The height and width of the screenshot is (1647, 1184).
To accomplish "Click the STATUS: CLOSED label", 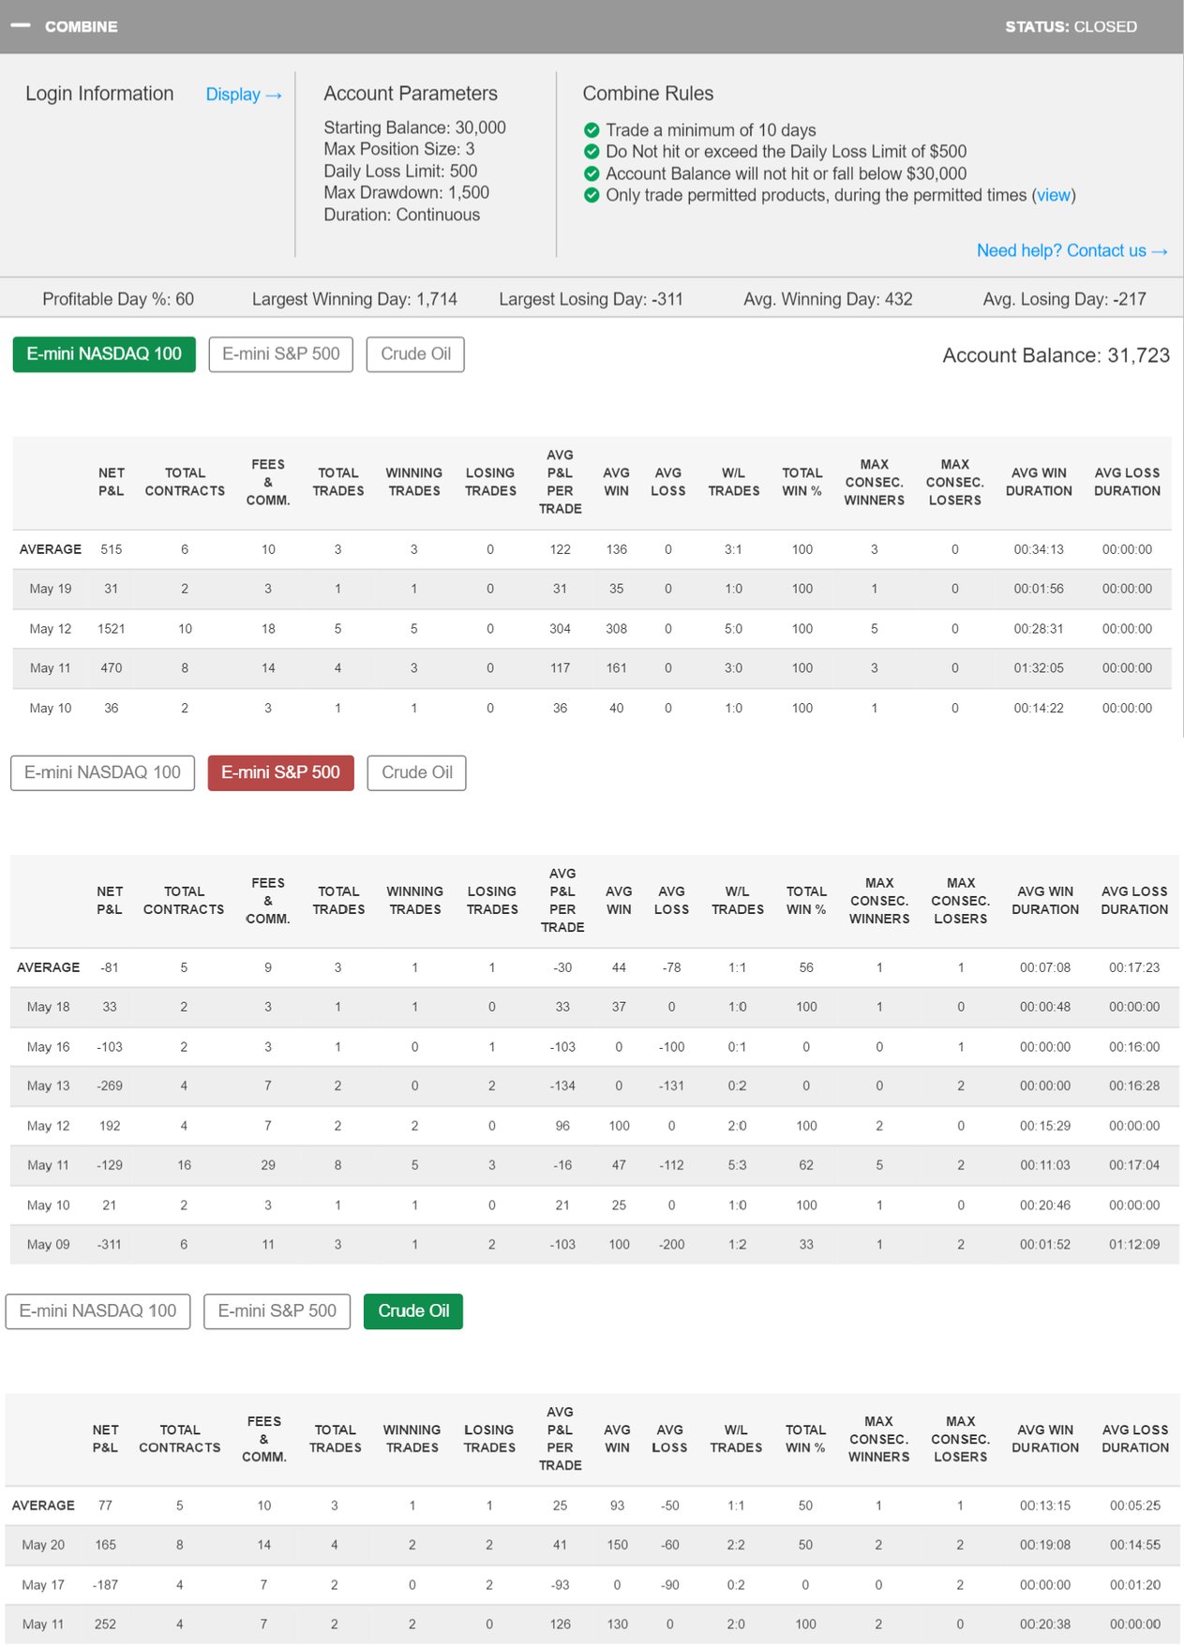I will 1071,26.
